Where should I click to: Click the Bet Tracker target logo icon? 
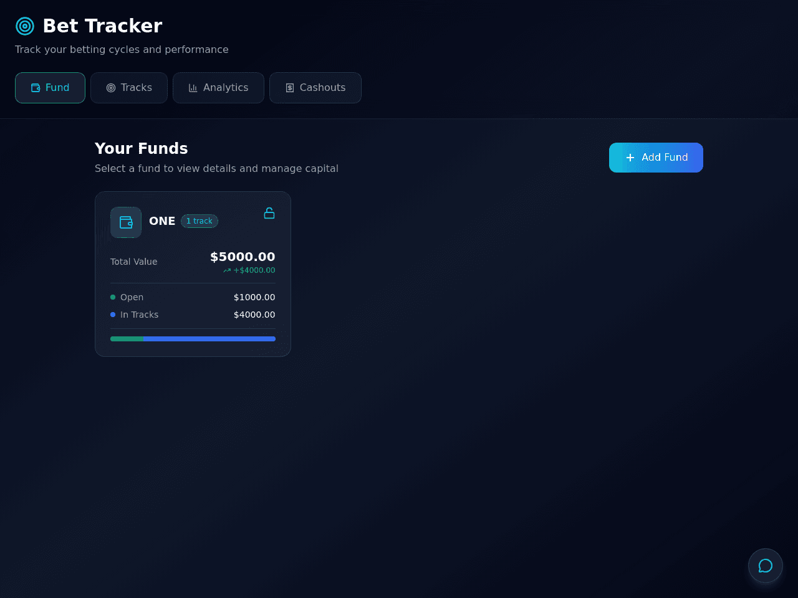pyautogui.click(x=25, y=26)
